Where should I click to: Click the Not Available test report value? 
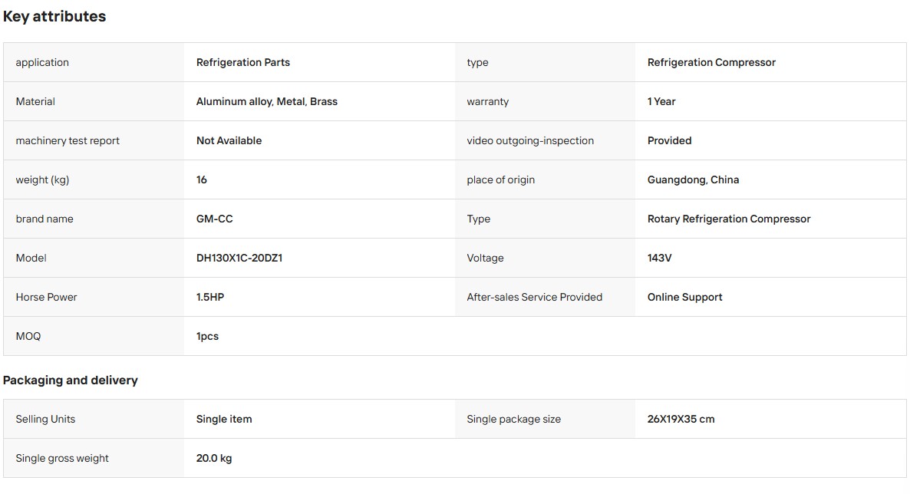pyautogui.click(x=229, y=140)
